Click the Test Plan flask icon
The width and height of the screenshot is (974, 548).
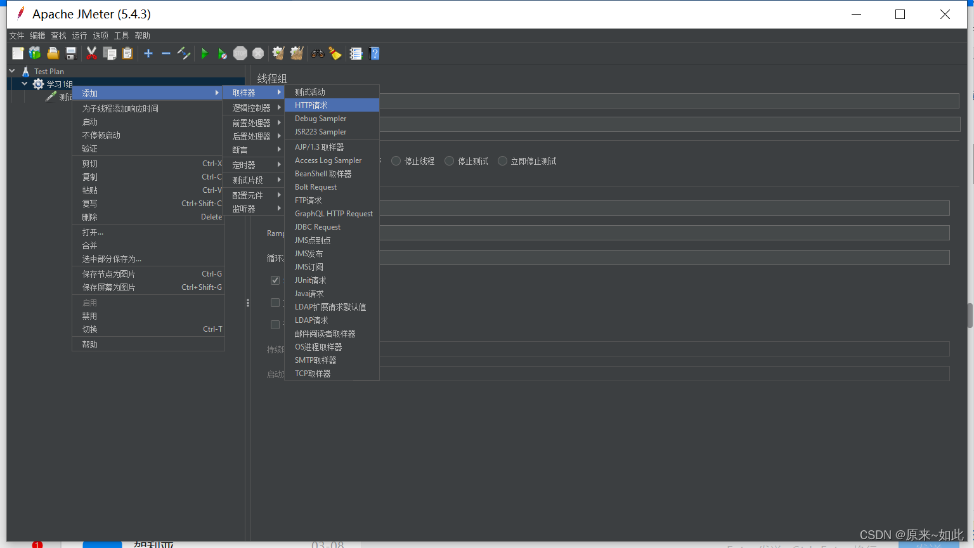click(26, 71)
